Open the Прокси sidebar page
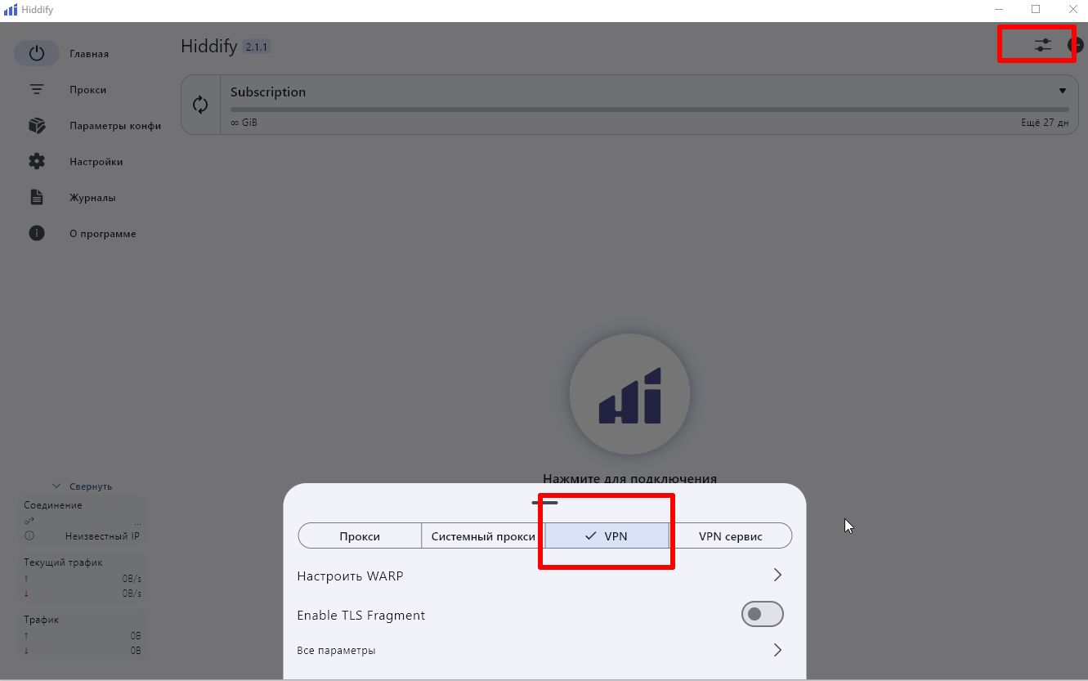 coord(88,90)
